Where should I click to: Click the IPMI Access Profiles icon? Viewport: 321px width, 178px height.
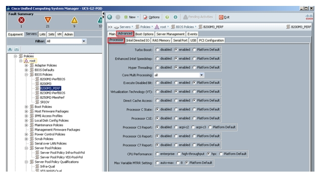(32, 116)
